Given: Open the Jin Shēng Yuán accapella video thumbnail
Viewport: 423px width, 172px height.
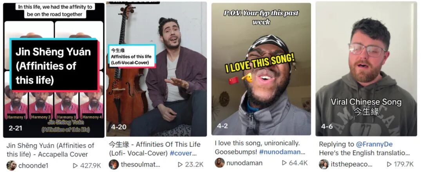Looking at the screenshot, I should [54, 70].
